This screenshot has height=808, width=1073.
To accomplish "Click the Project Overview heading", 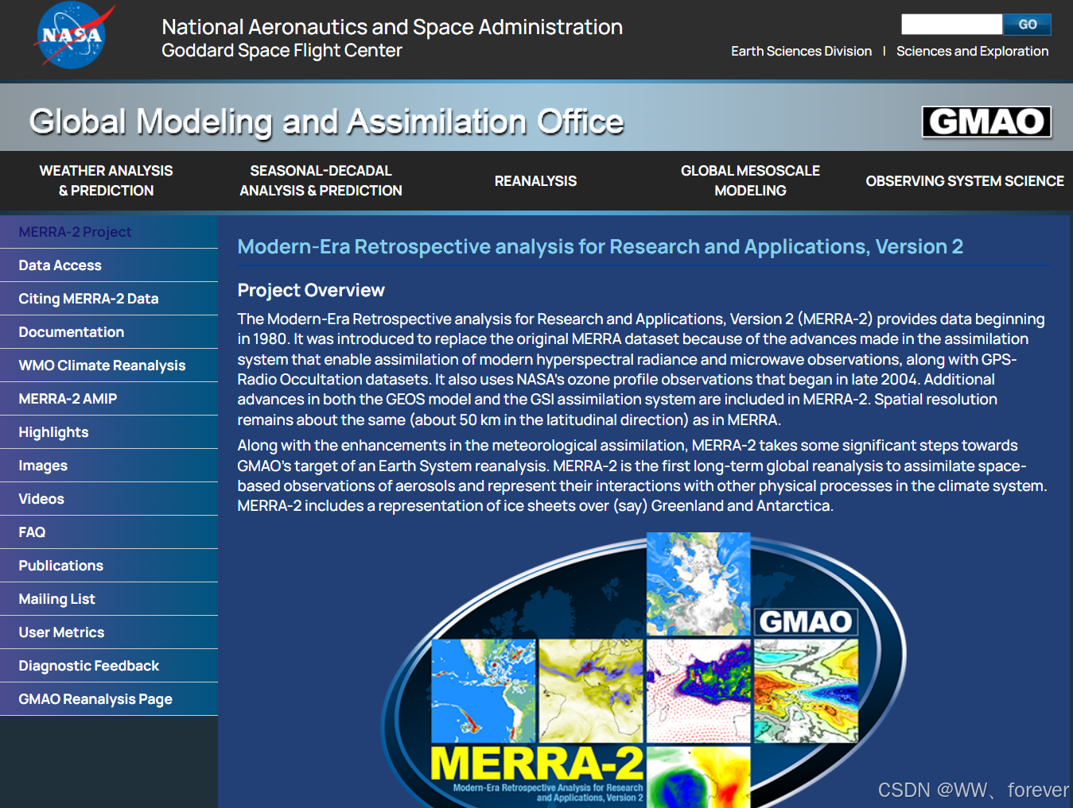I will (311, 290).
